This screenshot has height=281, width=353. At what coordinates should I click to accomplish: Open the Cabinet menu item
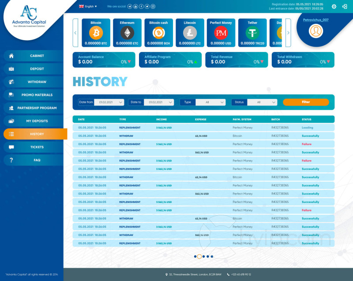point(34,56)
